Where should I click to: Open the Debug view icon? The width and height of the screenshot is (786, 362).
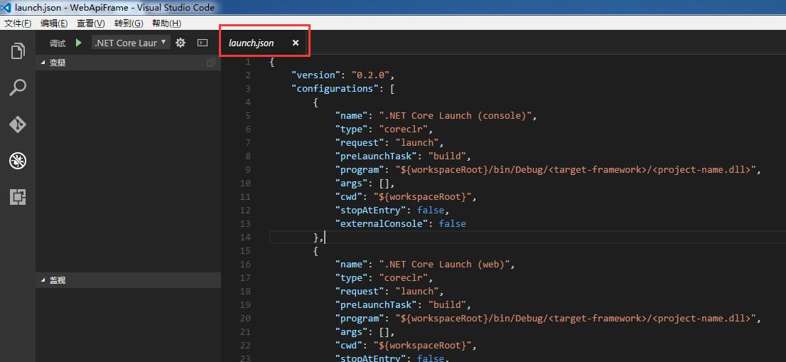click(x=18, y=161)
